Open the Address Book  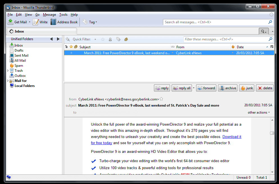point(64,22)
